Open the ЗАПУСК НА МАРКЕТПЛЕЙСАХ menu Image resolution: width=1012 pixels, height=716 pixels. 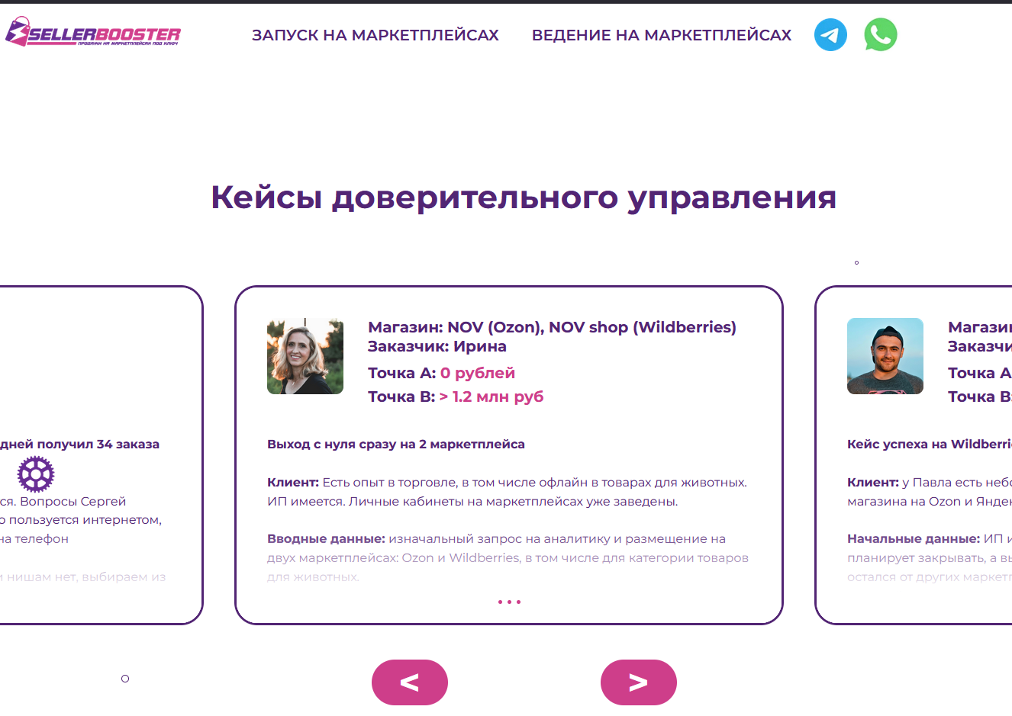tap(375, 34)
